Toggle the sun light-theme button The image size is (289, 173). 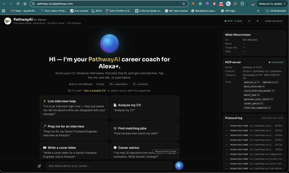pyautogui.click(x=257, y=21)
